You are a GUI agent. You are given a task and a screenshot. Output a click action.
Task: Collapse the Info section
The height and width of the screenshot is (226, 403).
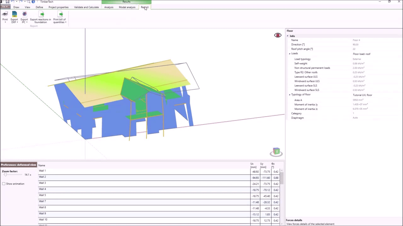(287, 36)
